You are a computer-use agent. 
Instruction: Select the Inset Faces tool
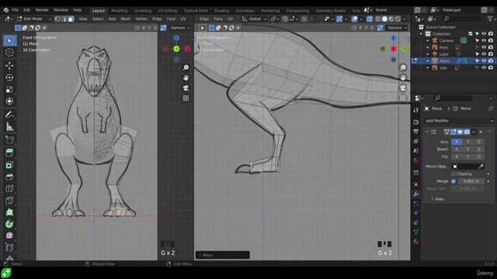(x=9, y=165)
